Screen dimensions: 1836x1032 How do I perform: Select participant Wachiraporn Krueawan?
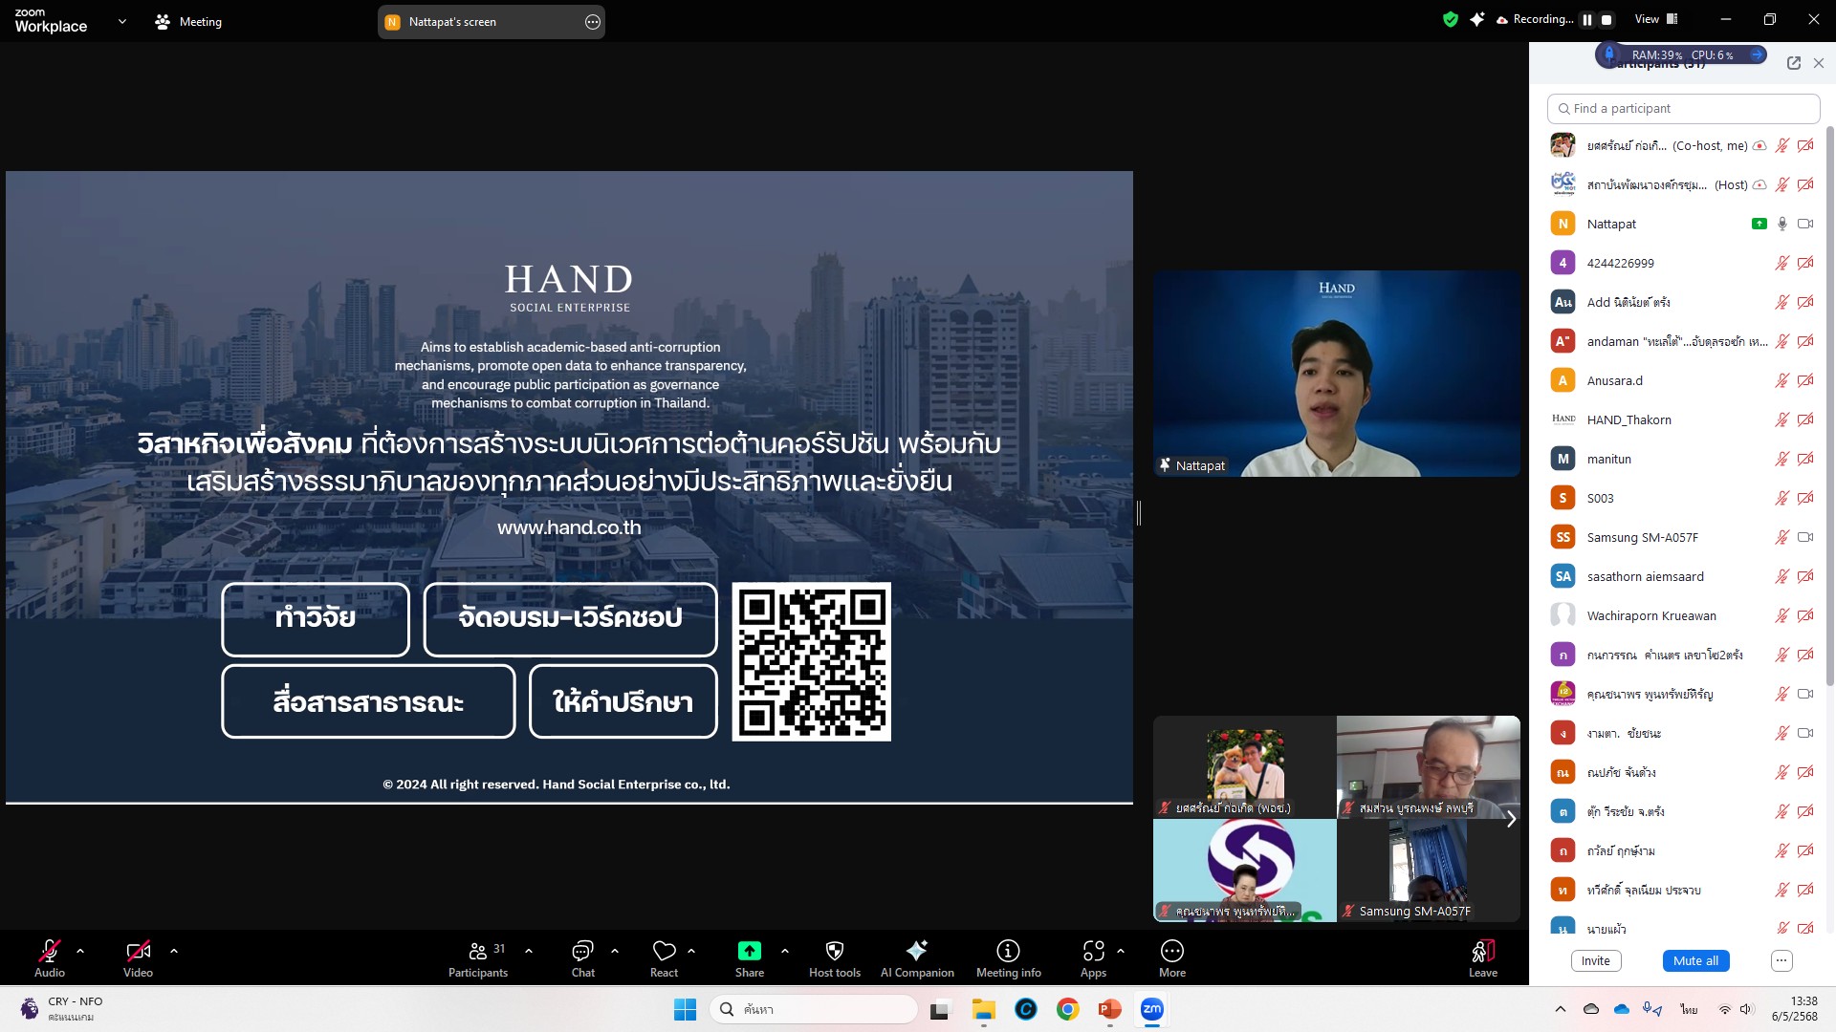pos(1682,615)
